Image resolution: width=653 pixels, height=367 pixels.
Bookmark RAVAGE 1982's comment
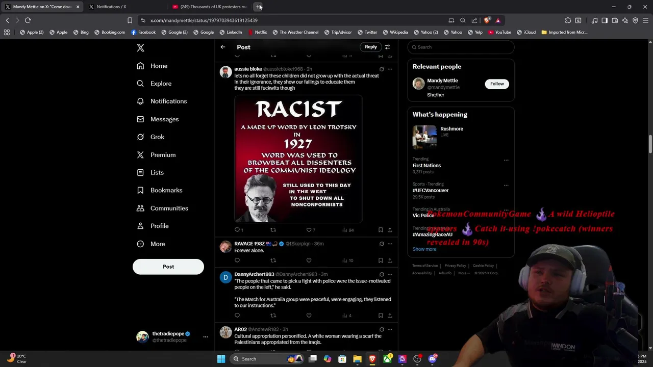pos(381,260)
